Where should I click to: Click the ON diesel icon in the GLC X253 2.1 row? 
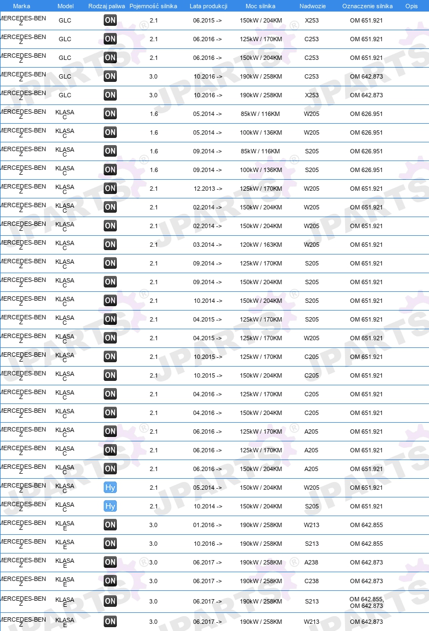pyautogui.click(x=110, y=20)
